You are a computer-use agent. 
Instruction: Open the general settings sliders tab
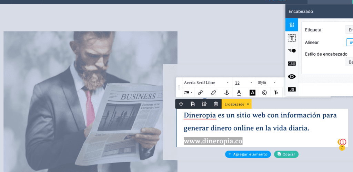[292, 25]
